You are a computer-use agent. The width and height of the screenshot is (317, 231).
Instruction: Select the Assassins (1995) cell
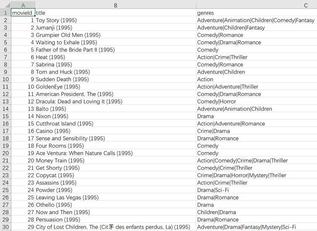click(116, 183)
